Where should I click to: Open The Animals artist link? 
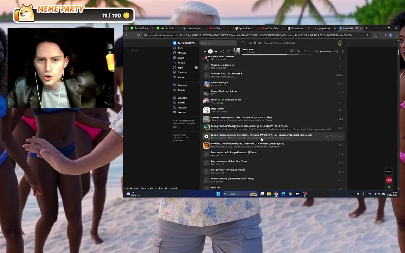pos(217,103)
